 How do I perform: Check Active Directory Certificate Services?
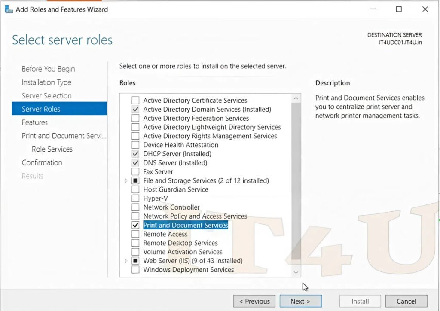click(135, 100)
